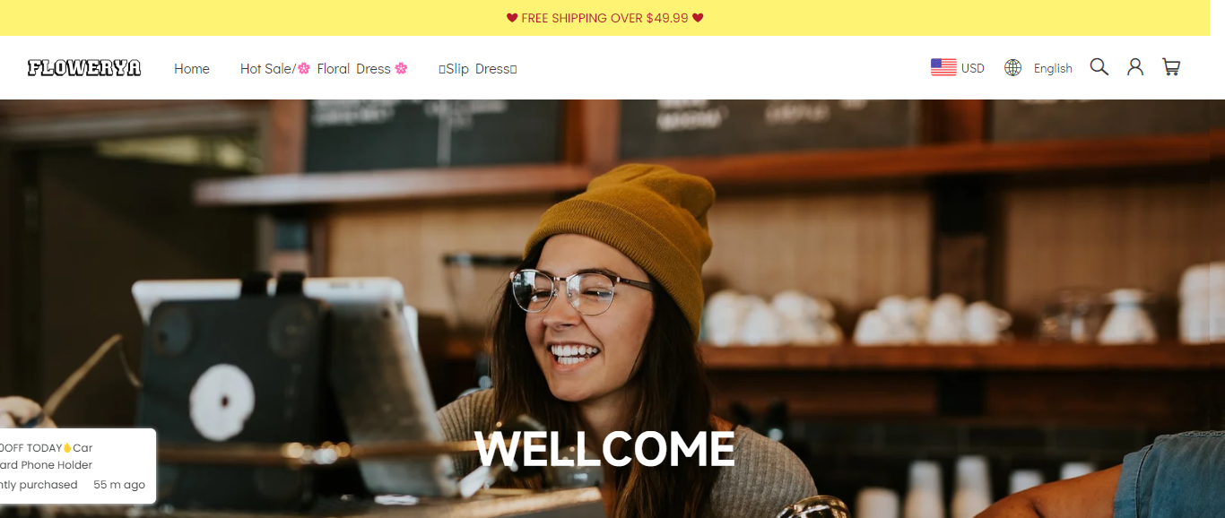
Task: View the shopping cart icon
Action: [1171, 67]
